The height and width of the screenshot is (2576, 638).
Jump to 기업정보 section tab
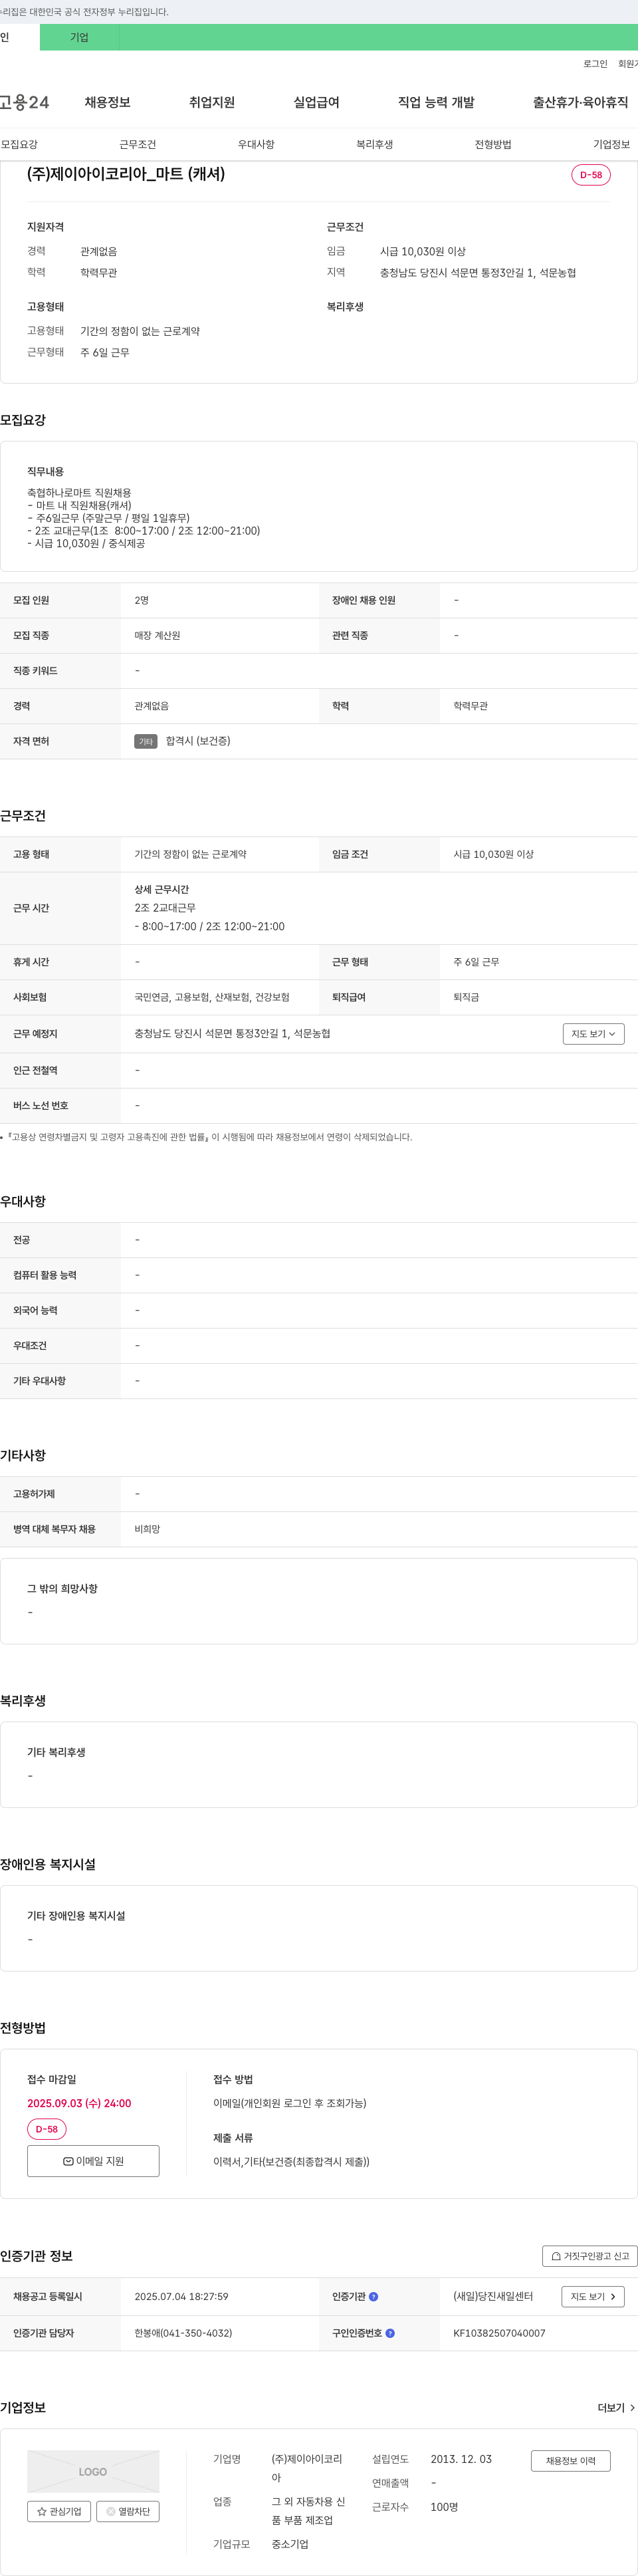coord(612,145)
